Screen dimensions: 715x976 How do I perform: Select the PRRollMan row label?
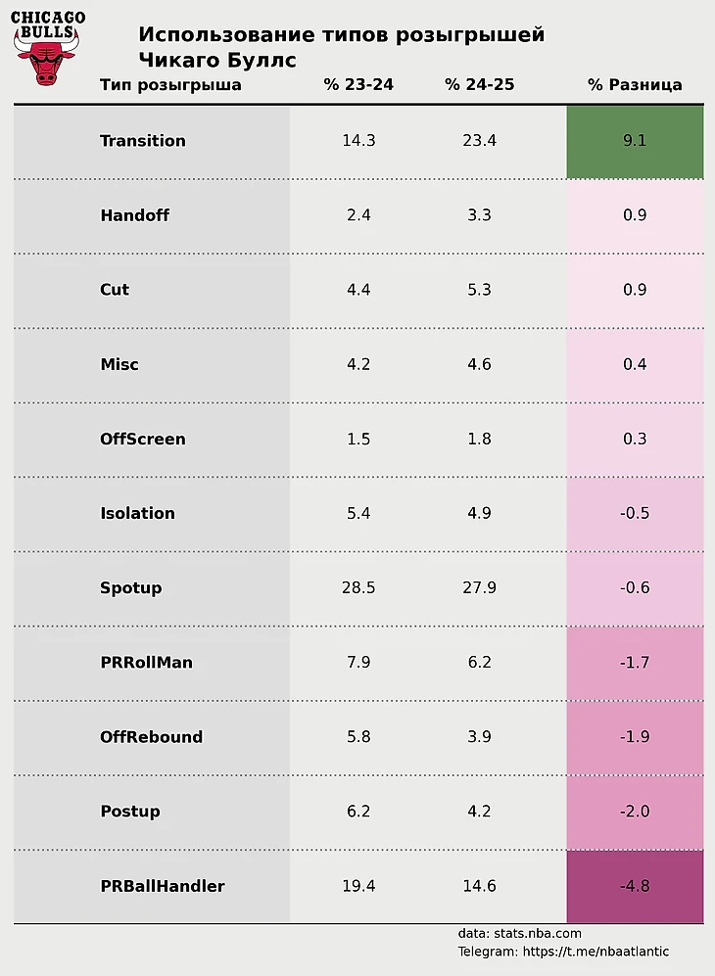pyautogui.click(x=146, y=663)
